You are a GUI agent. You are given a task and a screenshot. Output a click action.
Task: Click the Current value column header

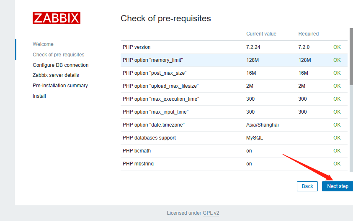(x=261, y=34)
